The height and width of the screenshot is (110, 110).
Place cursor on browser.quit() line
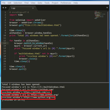[18, 69]
